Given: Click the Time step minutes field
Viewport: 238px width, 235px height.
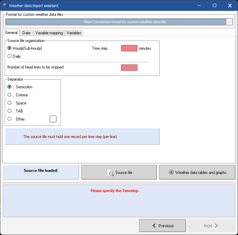Looking at the screenshot, I should click(129, 48).
